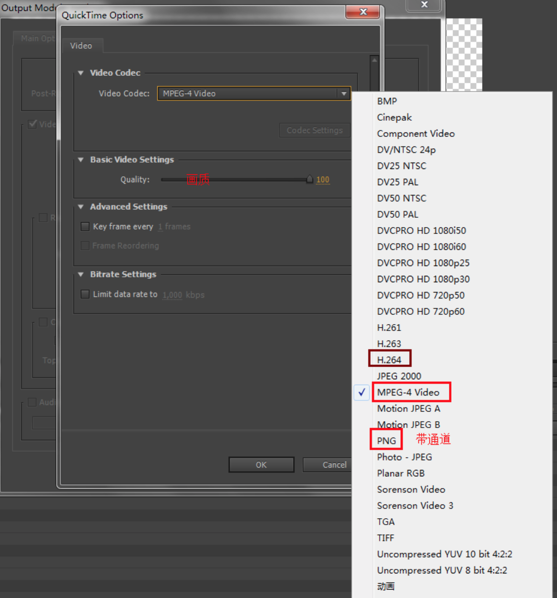Enable the Key frame every checkbox

(x=85, y=227)
